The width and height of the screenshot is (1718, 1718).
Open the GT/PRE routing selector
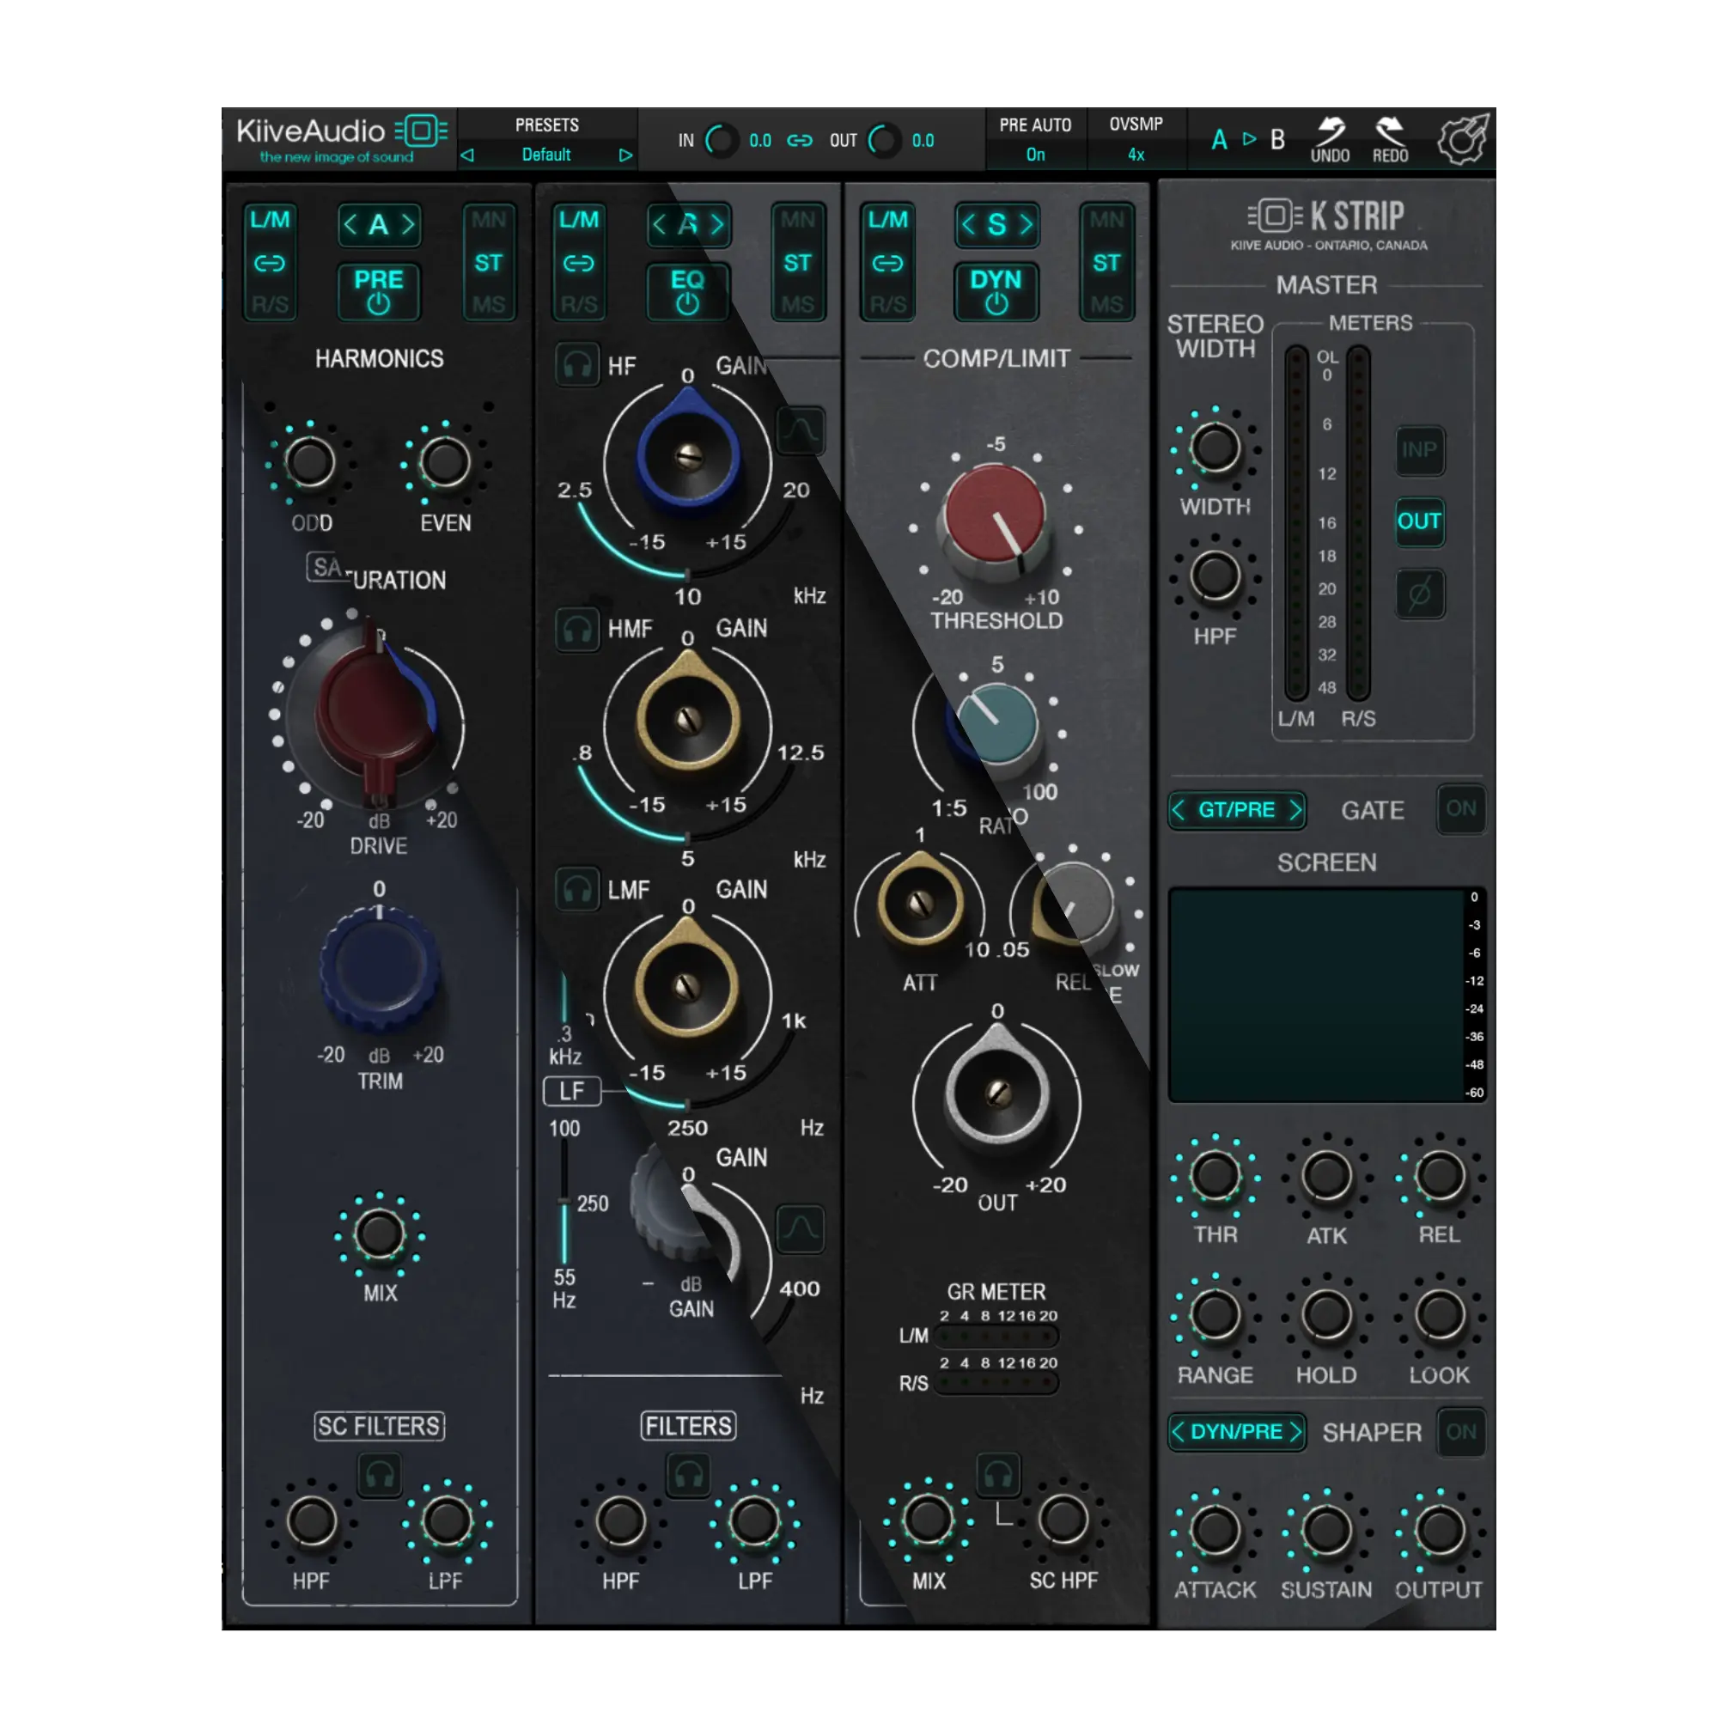point(1236,810)
